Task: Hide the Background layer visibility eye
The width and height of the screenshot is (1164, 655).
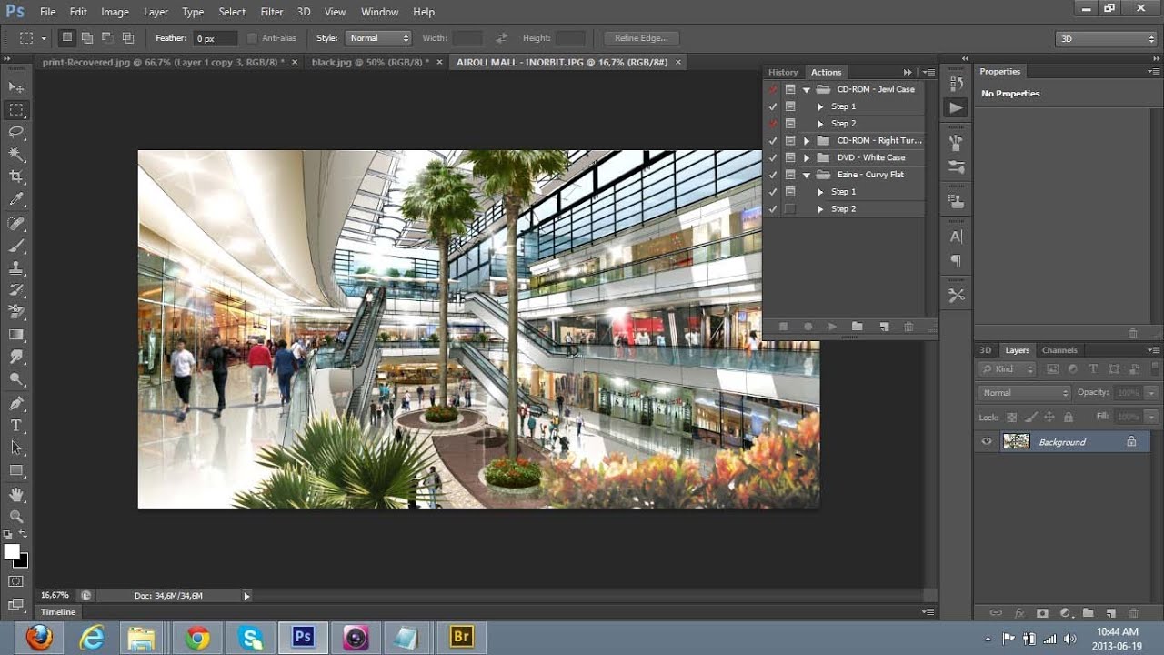Action: click(x=987, y=442)
